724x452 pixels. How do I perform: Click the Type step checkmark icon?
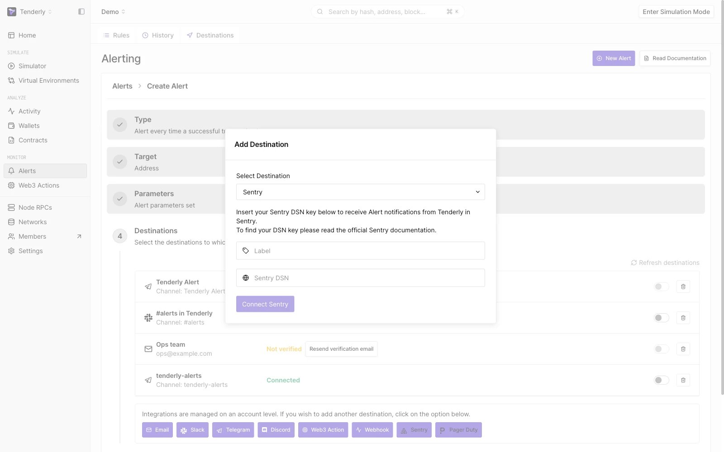[120, 124]
